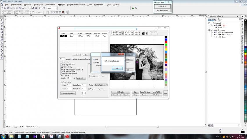Toggle the 'Inside to outside' checkbox
Screen dimensions: 247x139
pos(61,68)
